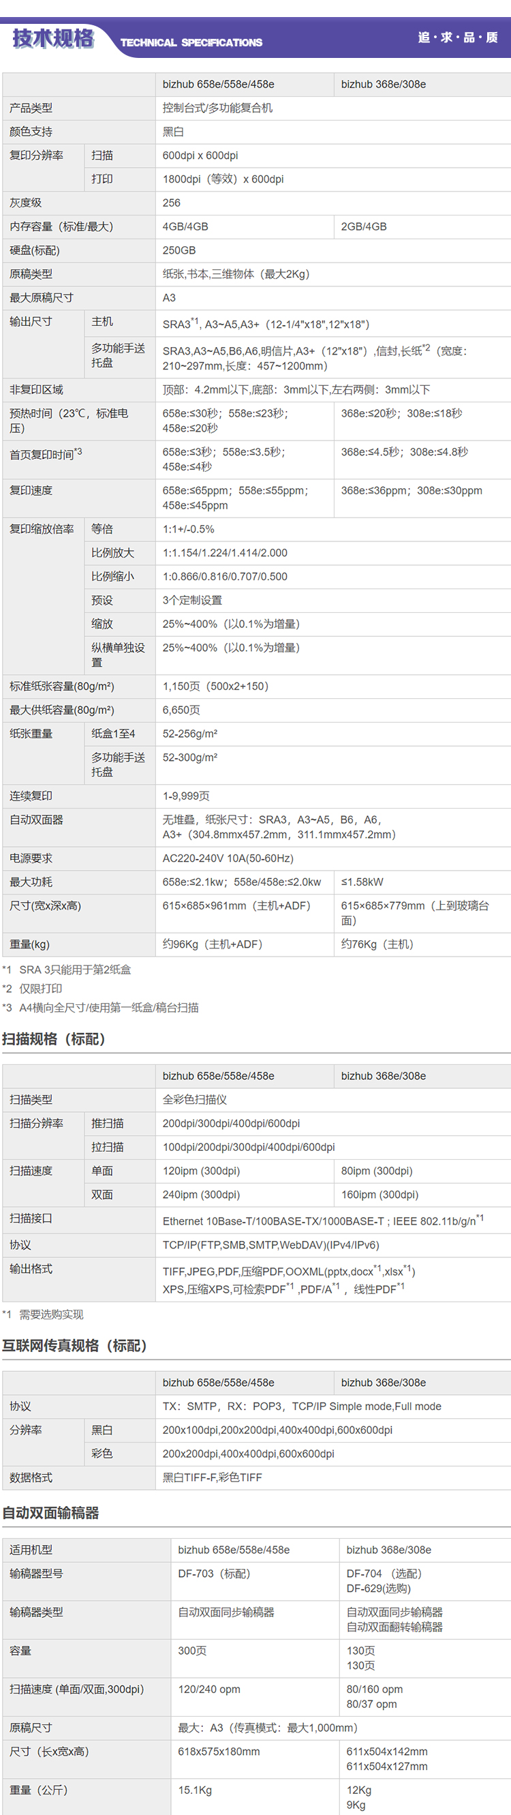Screen dimensions: 511x1815
Task: Select the DF-703（标配）cell
Action: [214, 1574]
